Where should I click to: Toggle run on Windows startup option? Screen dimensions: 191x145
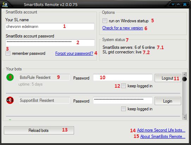tap(105, 21)
